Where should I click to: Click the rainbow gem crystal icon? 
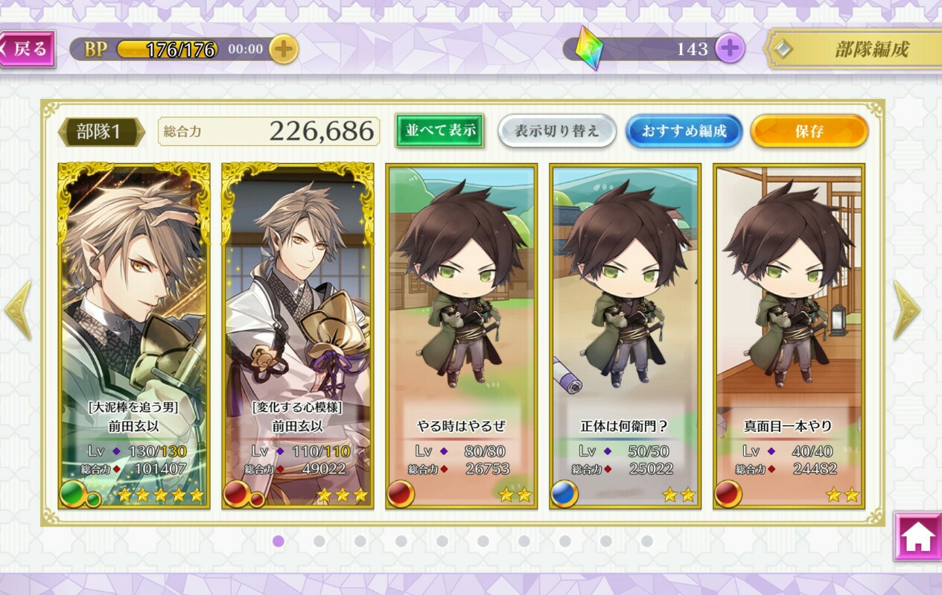click(x=589, y=48)
